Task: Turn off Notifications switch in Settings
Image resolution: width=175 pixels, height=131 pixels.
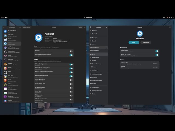Action: point(157,51)
